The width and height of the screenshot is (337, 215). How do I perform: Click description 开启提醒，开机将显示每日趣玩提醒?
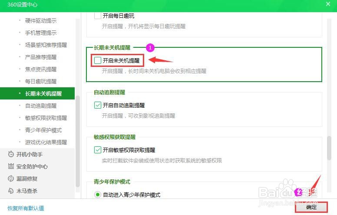144,26
